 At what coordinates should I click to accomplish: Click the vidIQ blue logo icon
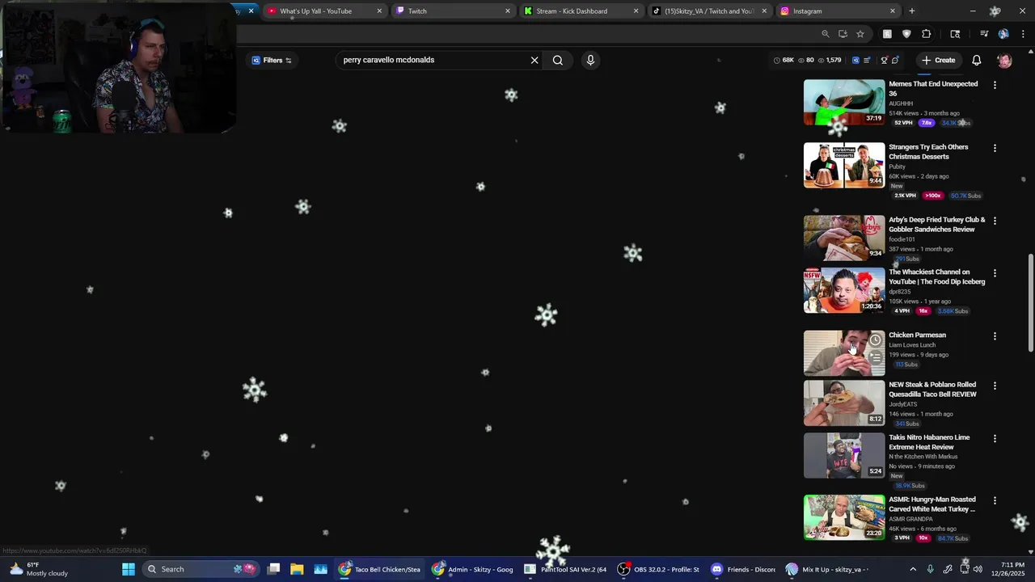855,60
